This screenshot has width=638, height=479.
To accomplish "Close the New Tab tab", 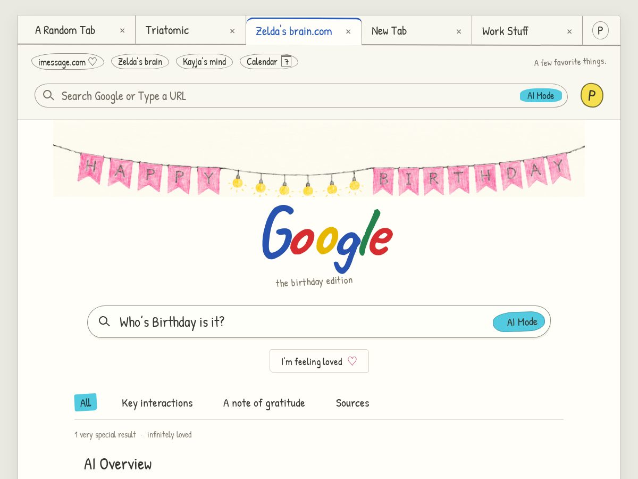I will point(459,31).
